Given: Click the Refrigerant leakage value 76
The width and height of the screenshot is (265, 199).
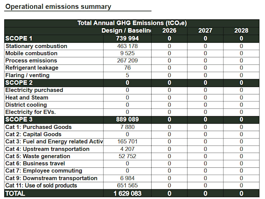Looking at the screenshot, I should tap(127, 68).
